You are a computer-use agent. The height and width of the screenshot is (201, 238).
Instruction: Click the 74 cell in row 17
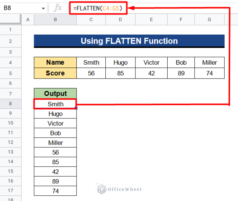point(55,191)
